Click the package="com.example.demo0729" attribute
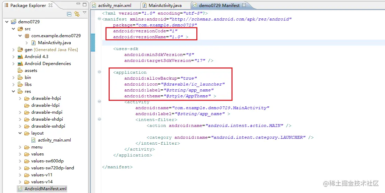 coord(155,25)
